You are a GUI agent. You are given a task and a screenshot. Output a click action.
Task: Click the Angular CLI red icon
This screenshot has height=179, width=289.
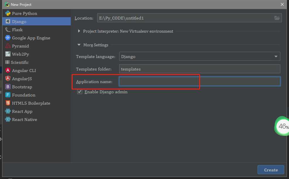(x=8, y=70)
